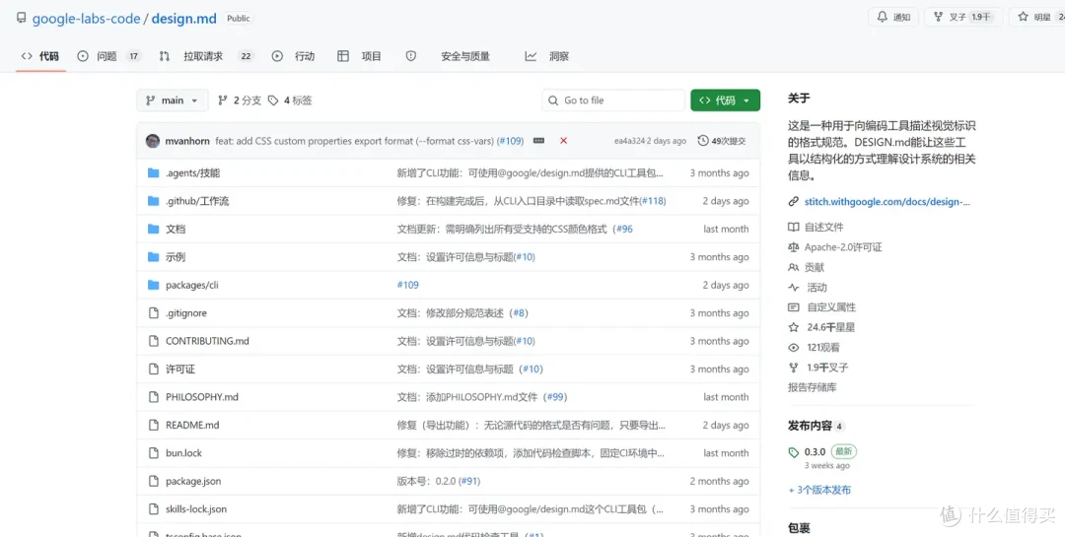Focus the Go to file search field
This screenshot has height=537, width=1065.
tap(613, 101)
